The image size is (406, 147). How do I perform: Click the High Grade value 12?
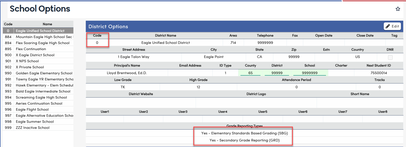pyautogui.click(x=198, y=87)
